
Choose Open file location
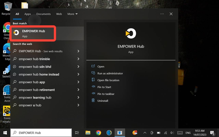pos(108,80)
